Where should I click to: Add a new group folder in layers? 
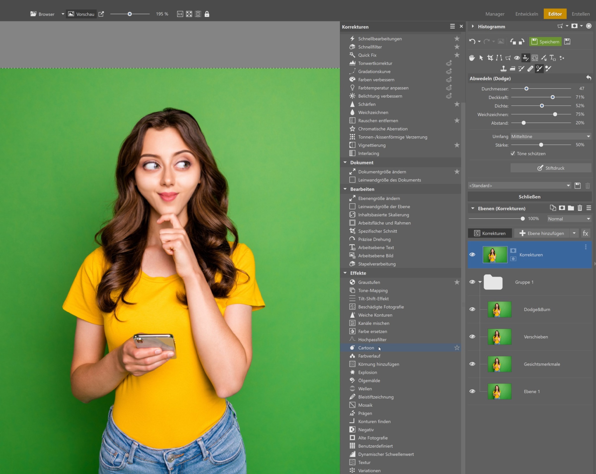click(571, 208)
